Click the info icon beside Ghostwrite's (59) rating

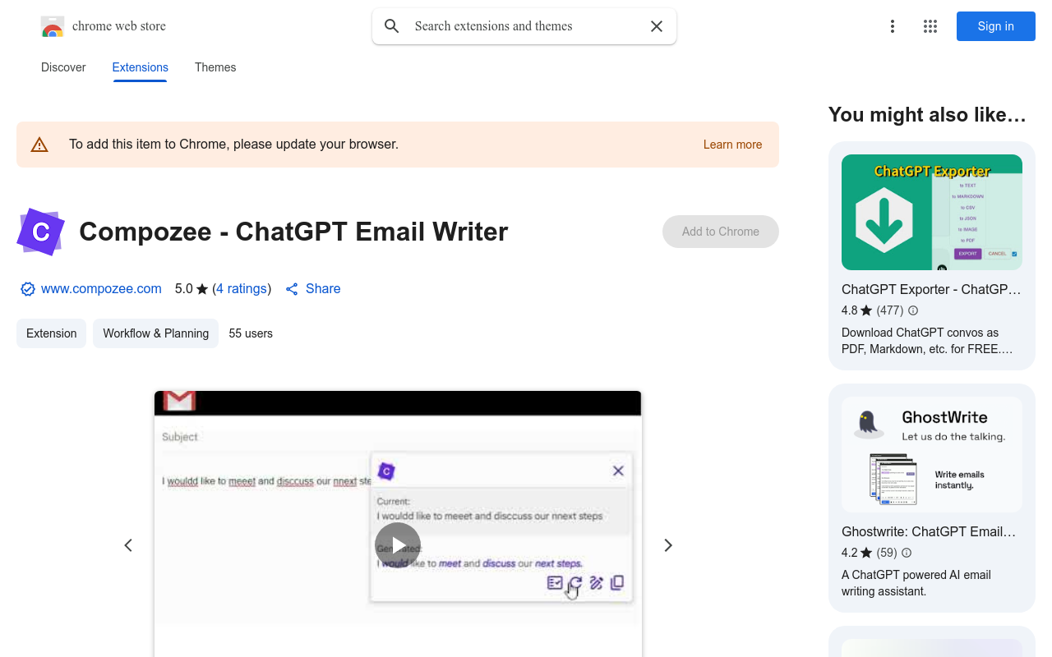(x=907, y=553)
